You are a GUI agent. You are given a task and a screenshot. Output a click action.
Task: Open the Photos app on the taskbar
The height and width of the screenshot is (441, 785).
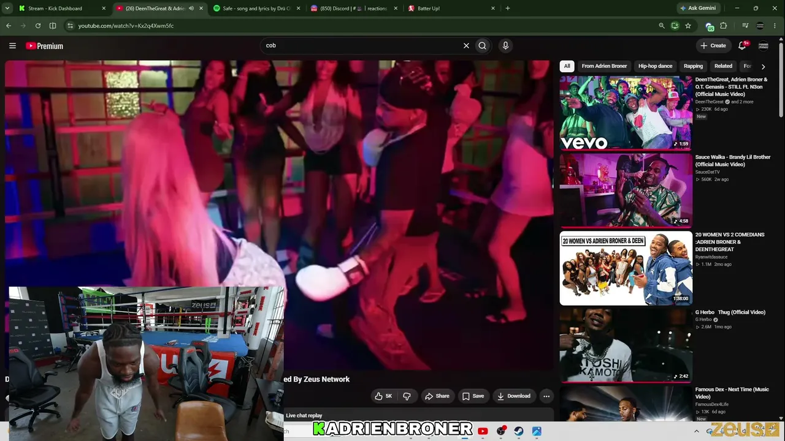(537, 431)
